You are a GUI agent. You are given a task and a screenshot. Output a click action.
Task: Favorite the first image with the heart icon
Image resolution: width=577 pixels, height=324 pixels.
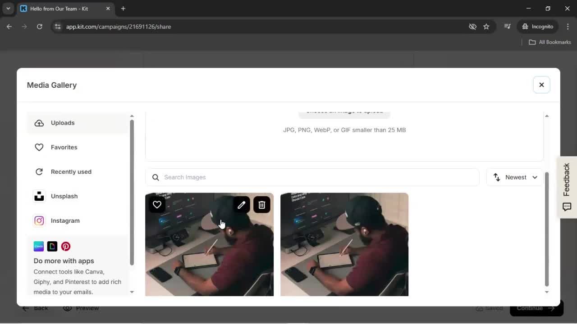tap(157, 205)
